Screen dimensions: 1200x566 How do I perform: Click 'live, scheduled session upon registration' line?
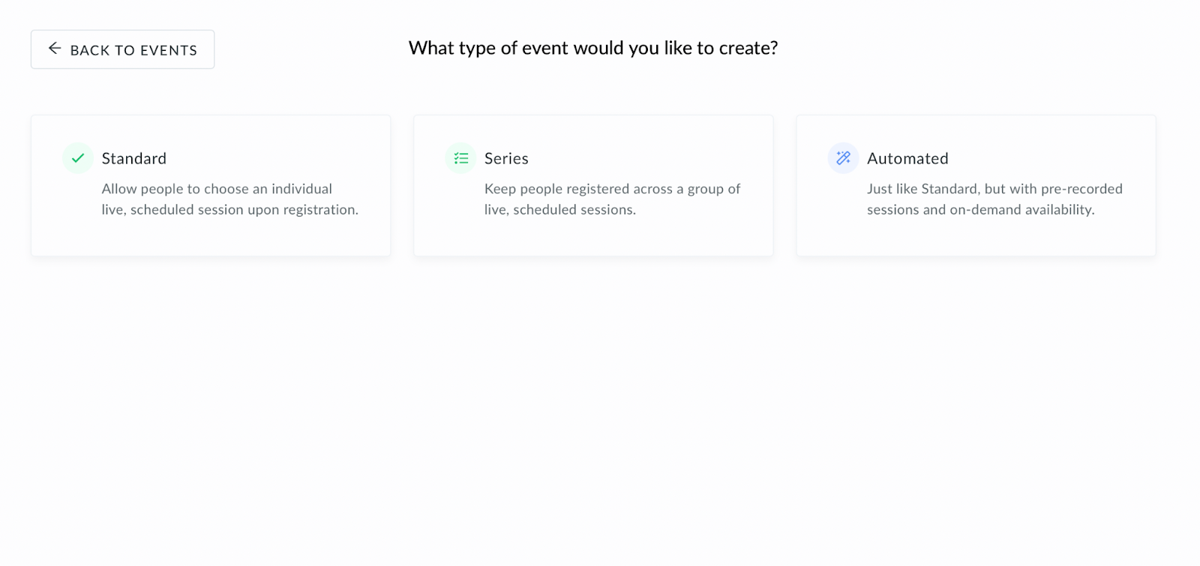[x=229, y=210]
